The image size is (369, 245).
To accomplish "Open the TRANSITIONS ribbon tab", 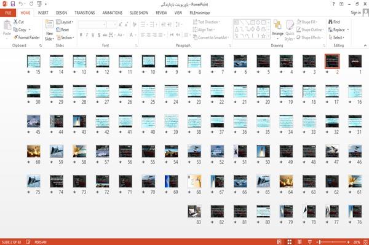I will point(85,13).
